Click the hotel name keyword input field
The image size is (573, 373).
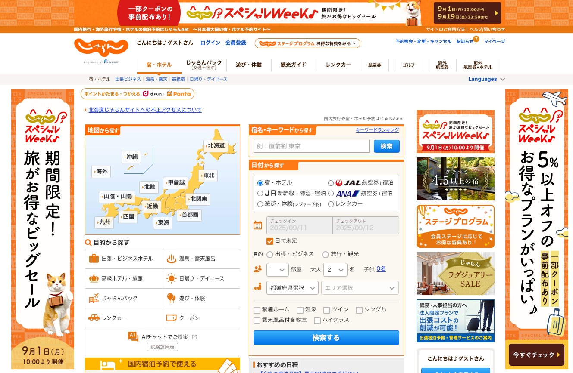click(x=311, y=146)
